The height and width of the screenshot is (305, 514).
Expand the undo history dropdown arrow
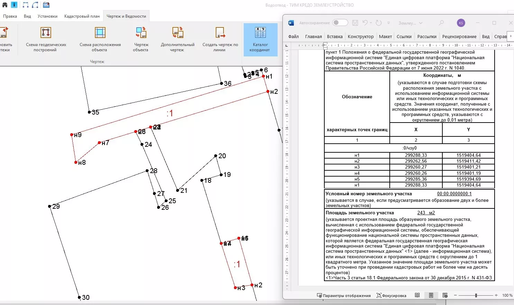(x=371, y=23)
